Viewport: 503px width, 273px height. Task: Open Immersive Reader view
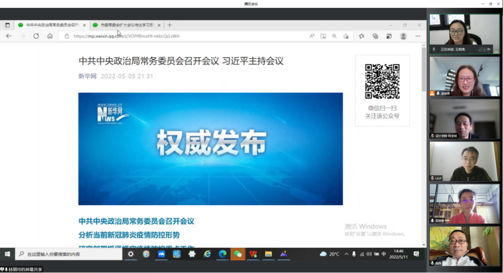tap(323, 36)
